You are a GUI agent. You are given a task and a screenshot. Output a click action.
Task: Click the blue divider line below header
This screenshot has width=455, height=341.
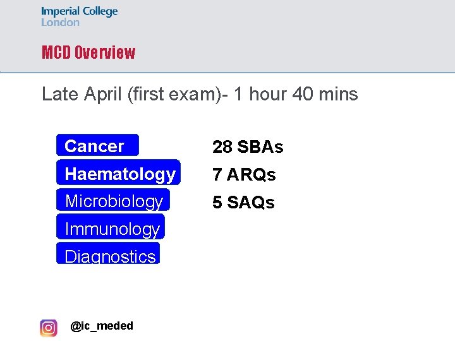(x=227, y=73)
